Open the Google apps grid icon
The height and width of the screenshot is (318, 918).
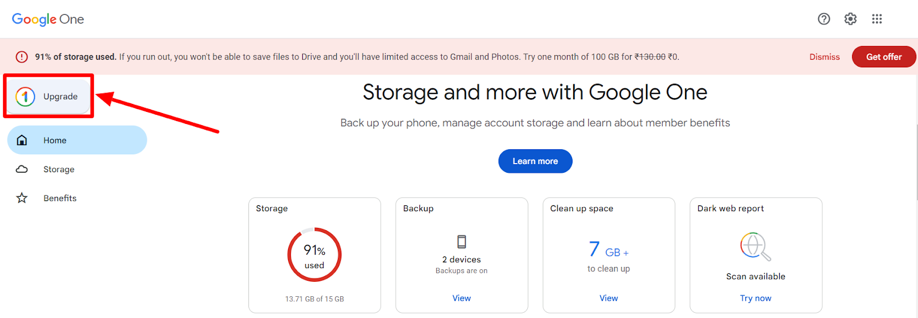click(877, 19)
